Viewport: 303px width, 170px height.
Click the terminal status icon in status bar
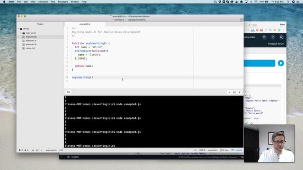click(x=37, y=150)
